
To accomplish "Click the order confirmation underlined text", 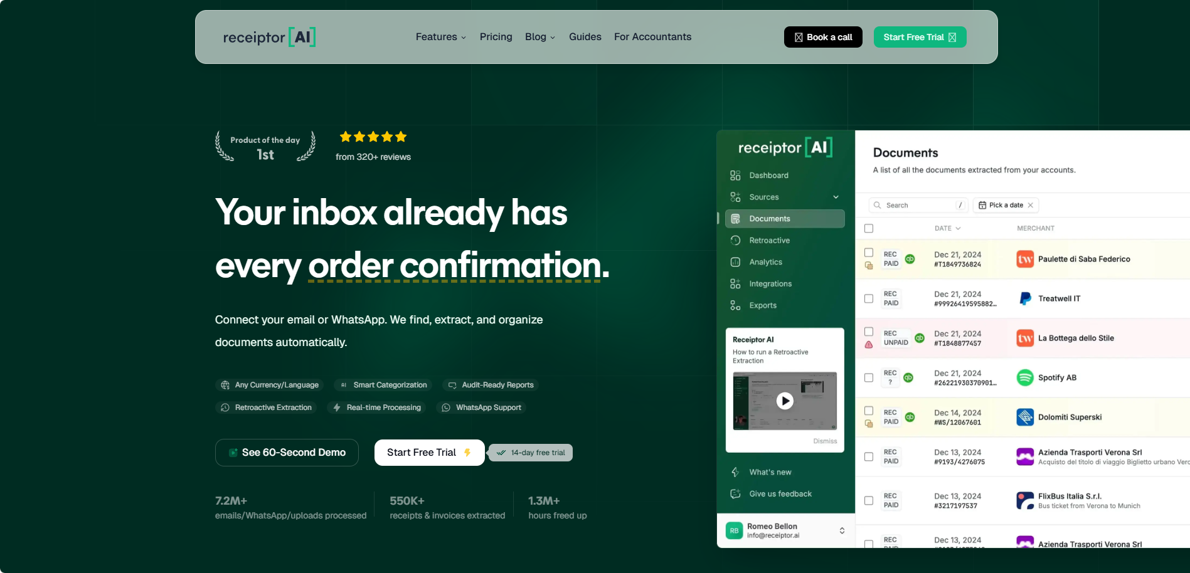I will tap(455, 266).
